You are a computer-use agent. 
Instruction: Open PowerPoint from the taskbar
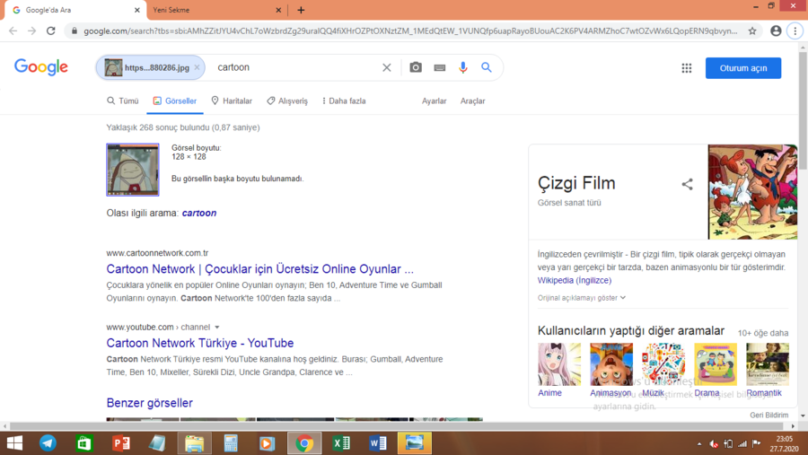point(120,443)
